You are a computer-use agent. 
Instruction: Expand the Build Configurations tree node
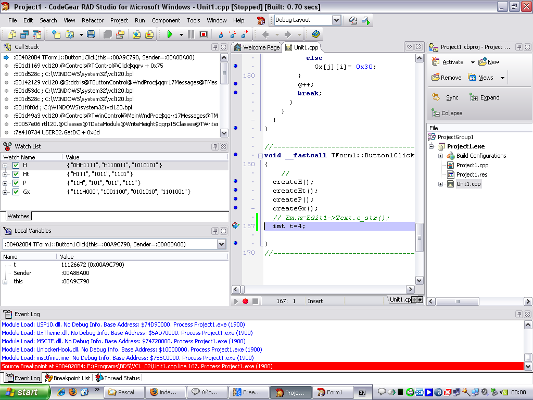tap(440, 156)
